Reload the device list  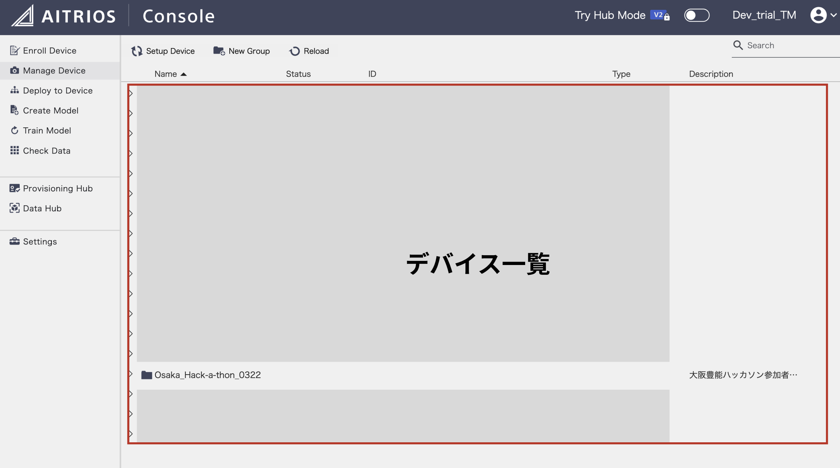(x=309, y=51)
